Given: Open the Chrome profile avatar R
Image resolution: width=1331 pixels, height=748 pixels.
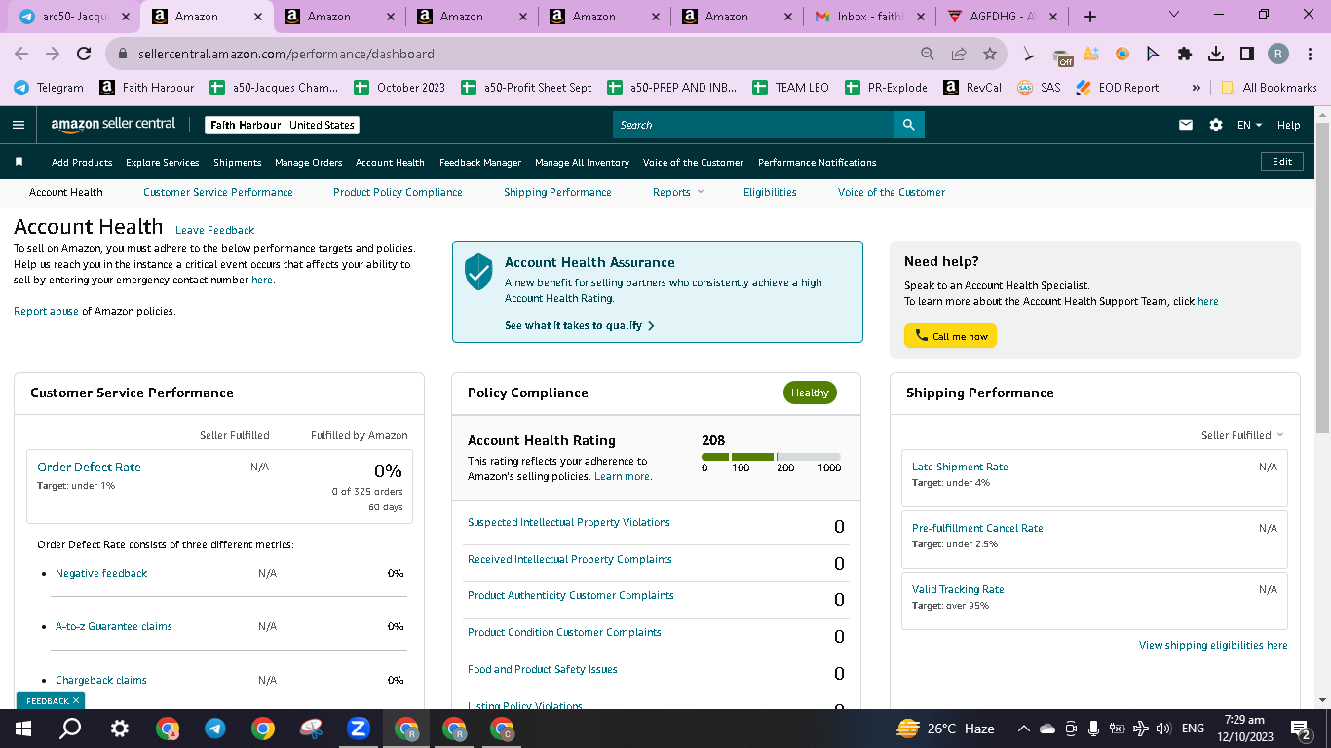Looking at the screenshot, I should (x=1278, y=54).
